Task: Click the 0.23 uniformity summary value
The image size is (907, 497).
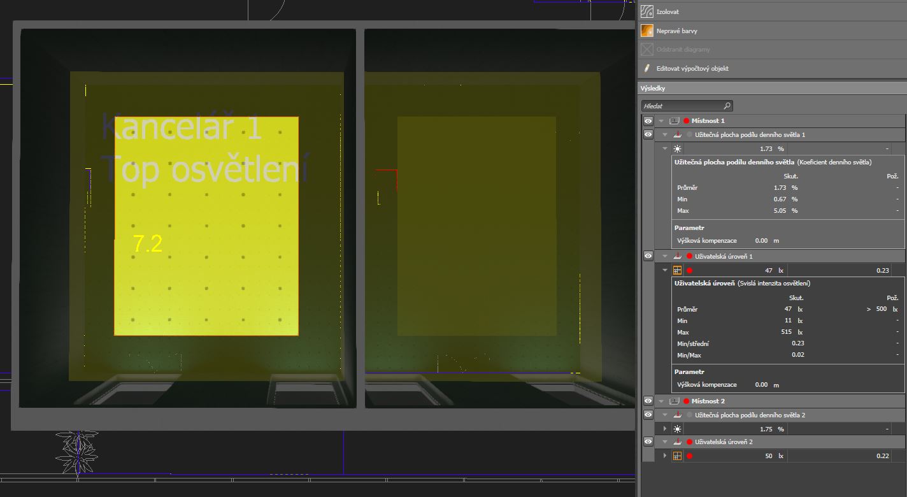Action: click(x=883, y=270)
